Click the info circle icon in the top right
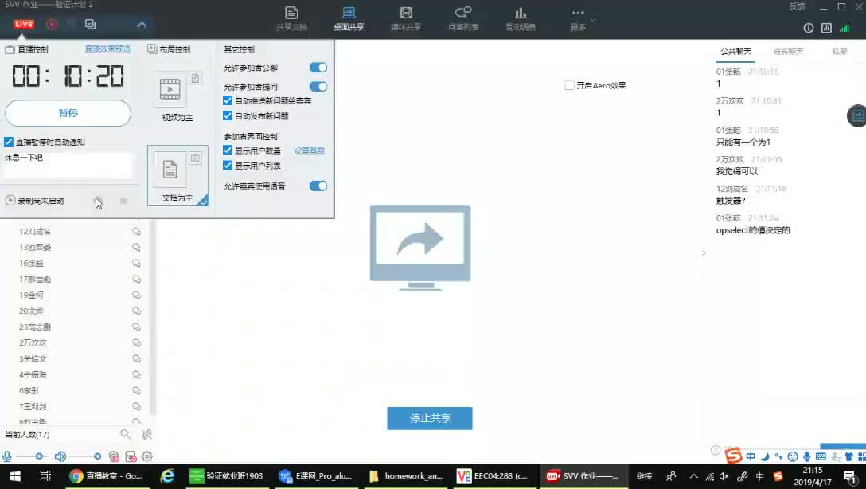Viewport: 866px width, 489px height. (809, 28)
